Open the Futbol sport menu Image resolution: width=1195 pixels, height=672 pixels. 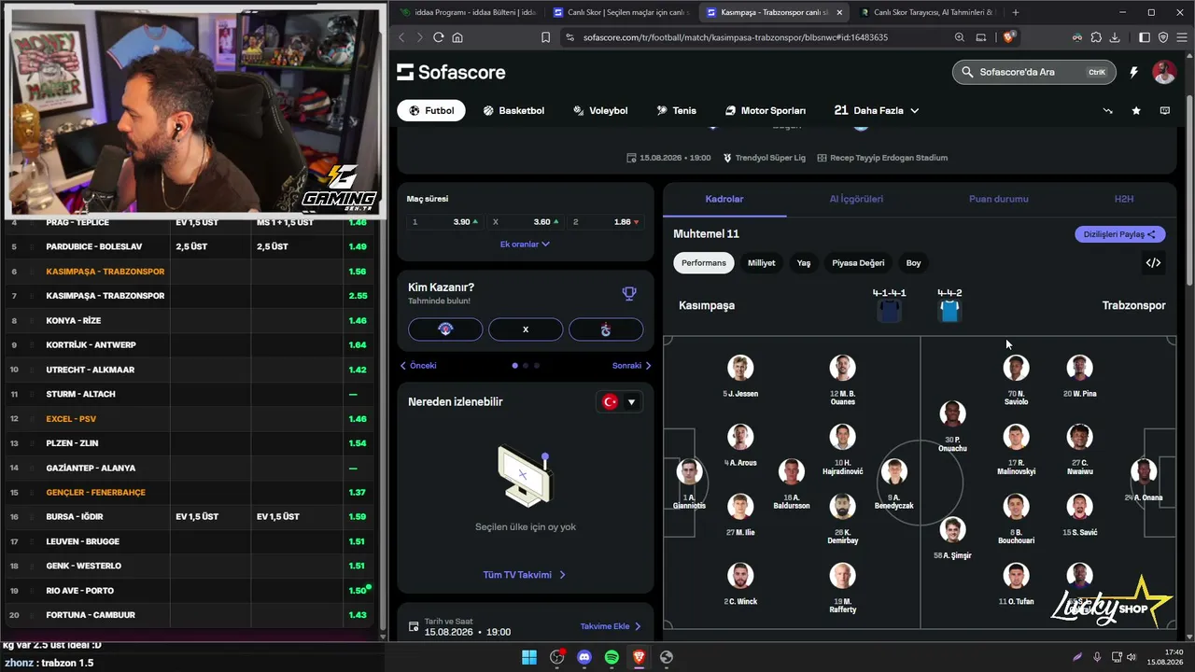(431, 110)
